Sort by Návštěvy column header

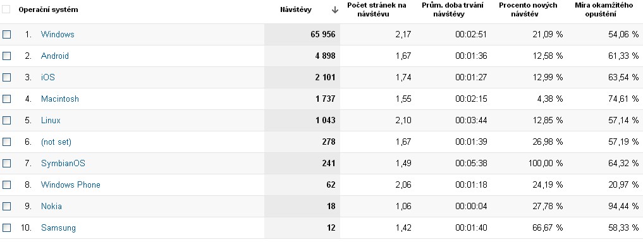click(296, 10)
